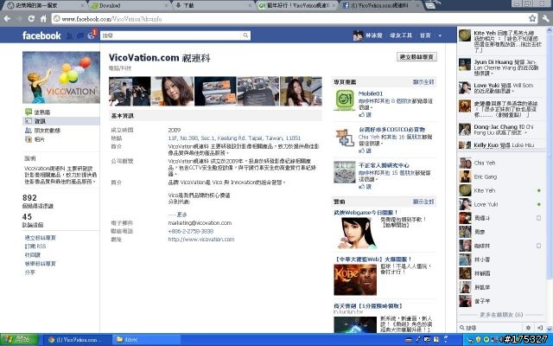Open the wall icon entry in left sidebar

point(29,112)
